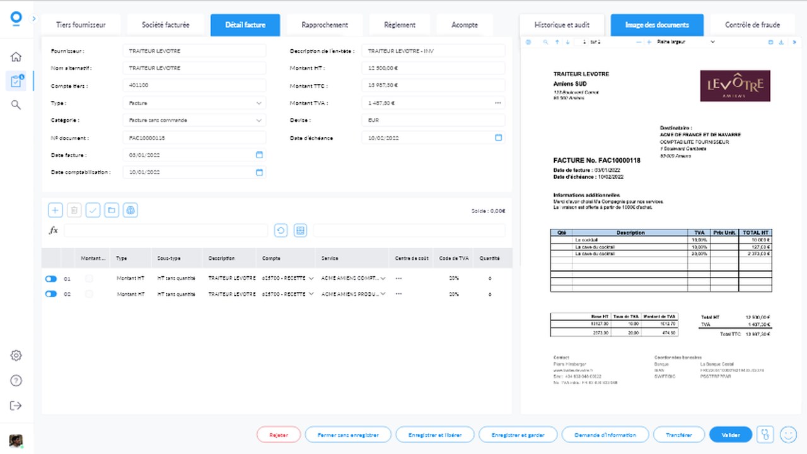This screenshot has width=807, height=454.
Task: Open calendar for Date d'échéance
Action: coord(498,137)
